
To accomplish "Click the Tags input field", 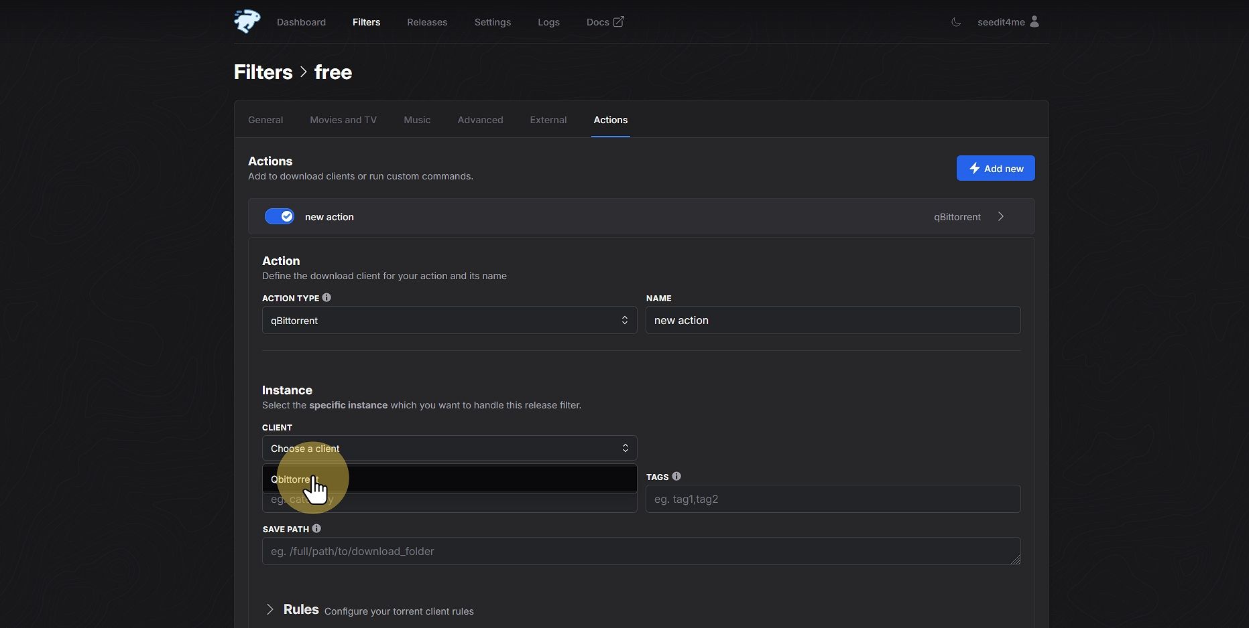I will pyautogui.click(x=833, y=499).
